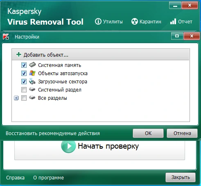Select the Загрузочные сектора row text

coord(63,82)
